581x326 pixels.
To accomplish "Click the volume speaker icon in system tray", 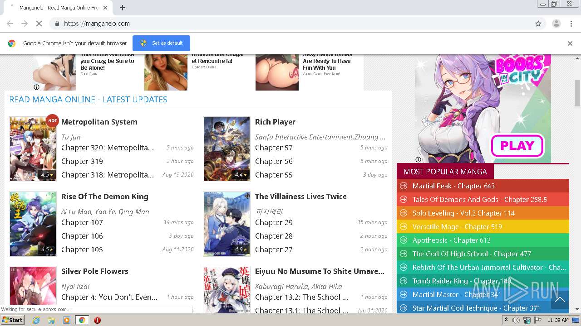I will point(516,320).
